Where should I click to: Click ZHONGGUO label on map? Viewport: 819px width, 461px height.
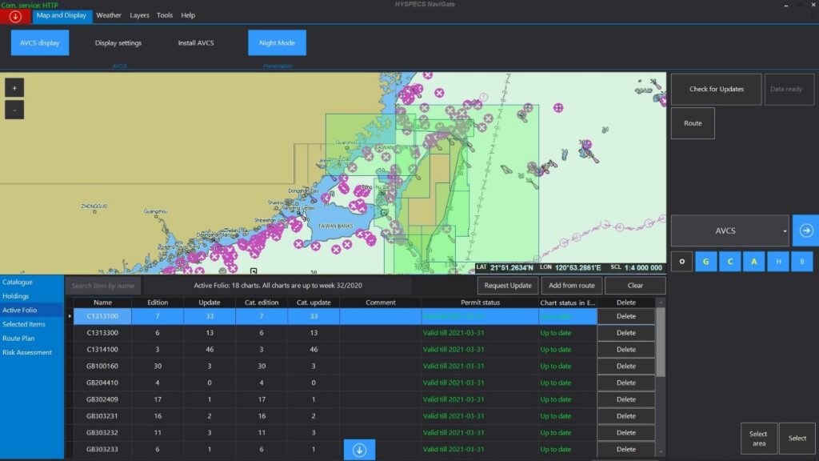point(94,206)
